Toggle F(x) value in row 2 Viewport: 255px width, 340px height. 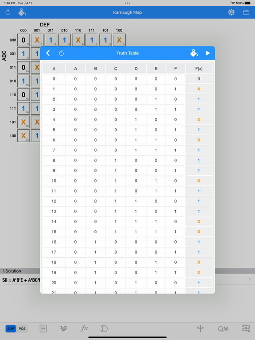pyautogui.click(x=199, y=99)
